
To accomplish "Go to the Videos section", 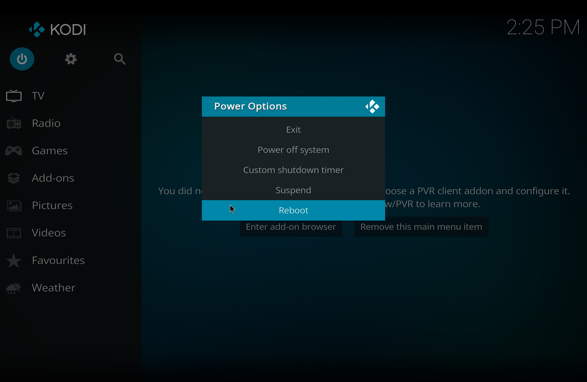I will [x=49, y=233].
